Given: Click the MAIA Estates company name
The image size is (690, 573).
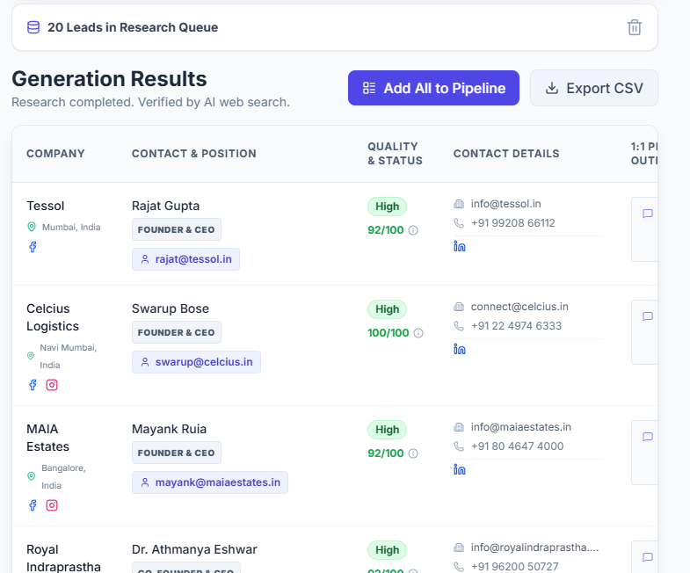Looking at the screenshot, I should [47, 438].
